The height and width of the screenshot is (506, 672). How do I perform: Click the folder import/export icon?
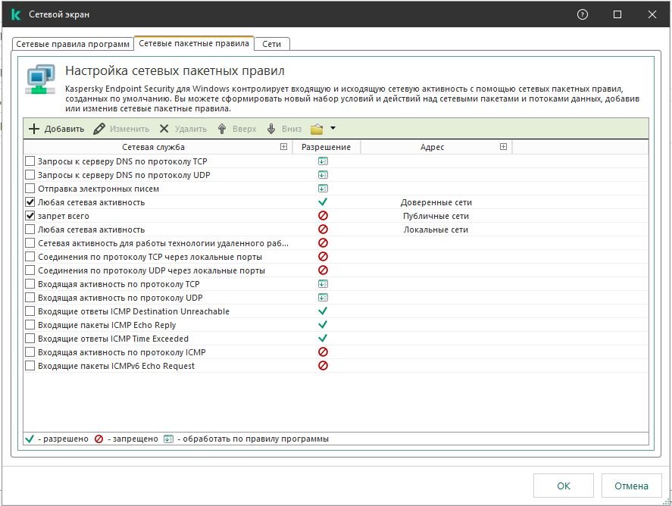coord(317,129)
